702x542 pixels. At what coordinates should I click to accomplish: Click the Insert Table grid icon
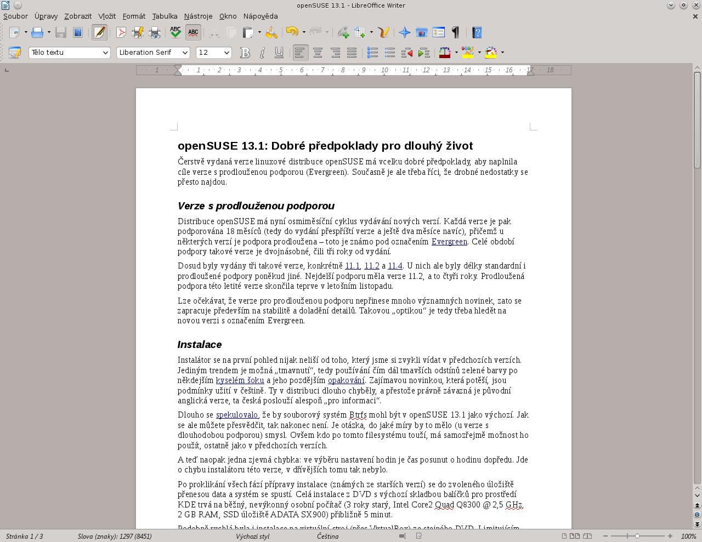tap(360, 32)
